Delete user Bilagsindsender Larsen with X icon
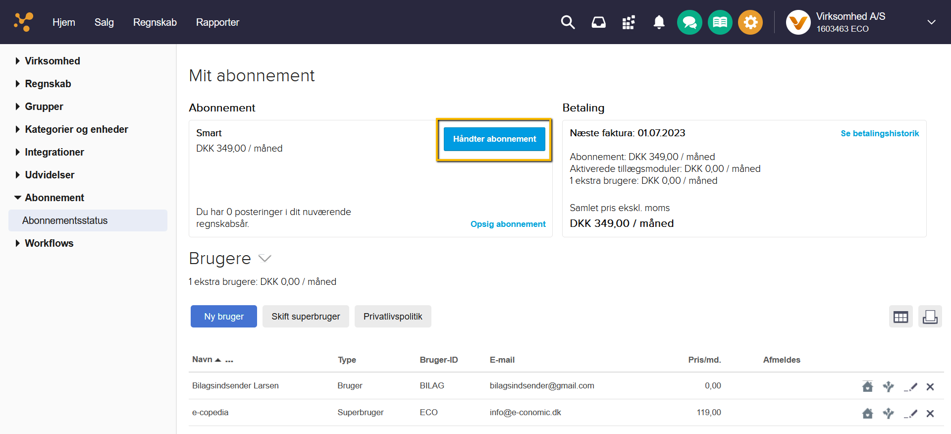Screen dimensions: 951x434 click(x=930, y=387)
